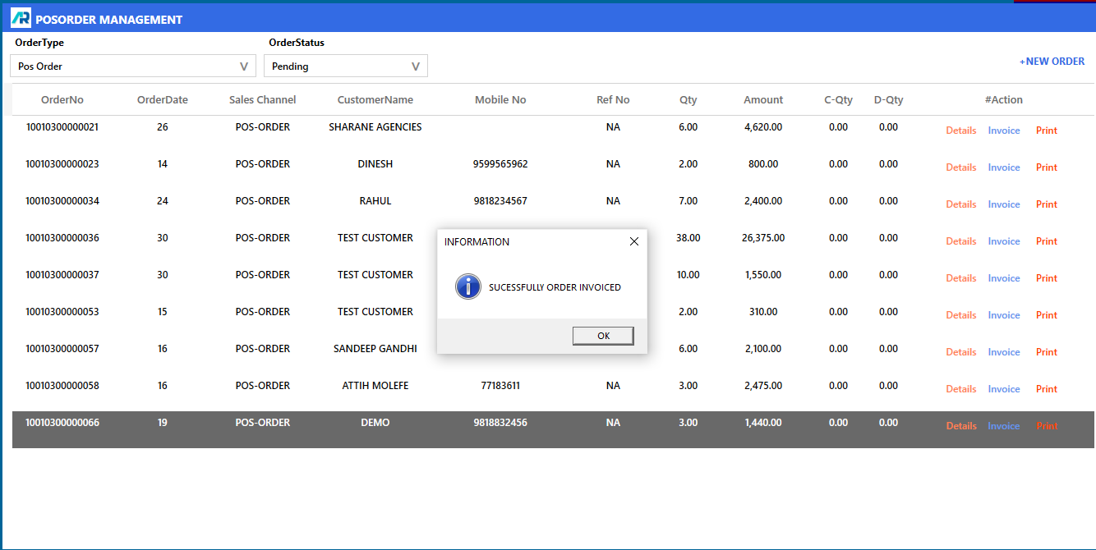Viewport: 1096px width, 550px height.
Task: Click the CustomerName column header
Action: [x=375, y=100]
